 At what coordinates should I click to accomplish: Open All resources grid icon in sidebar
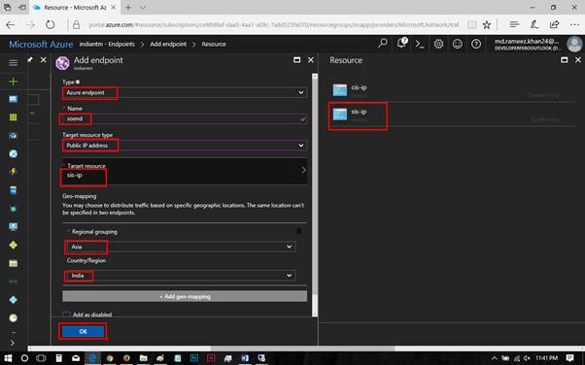(x=13, y=117)
